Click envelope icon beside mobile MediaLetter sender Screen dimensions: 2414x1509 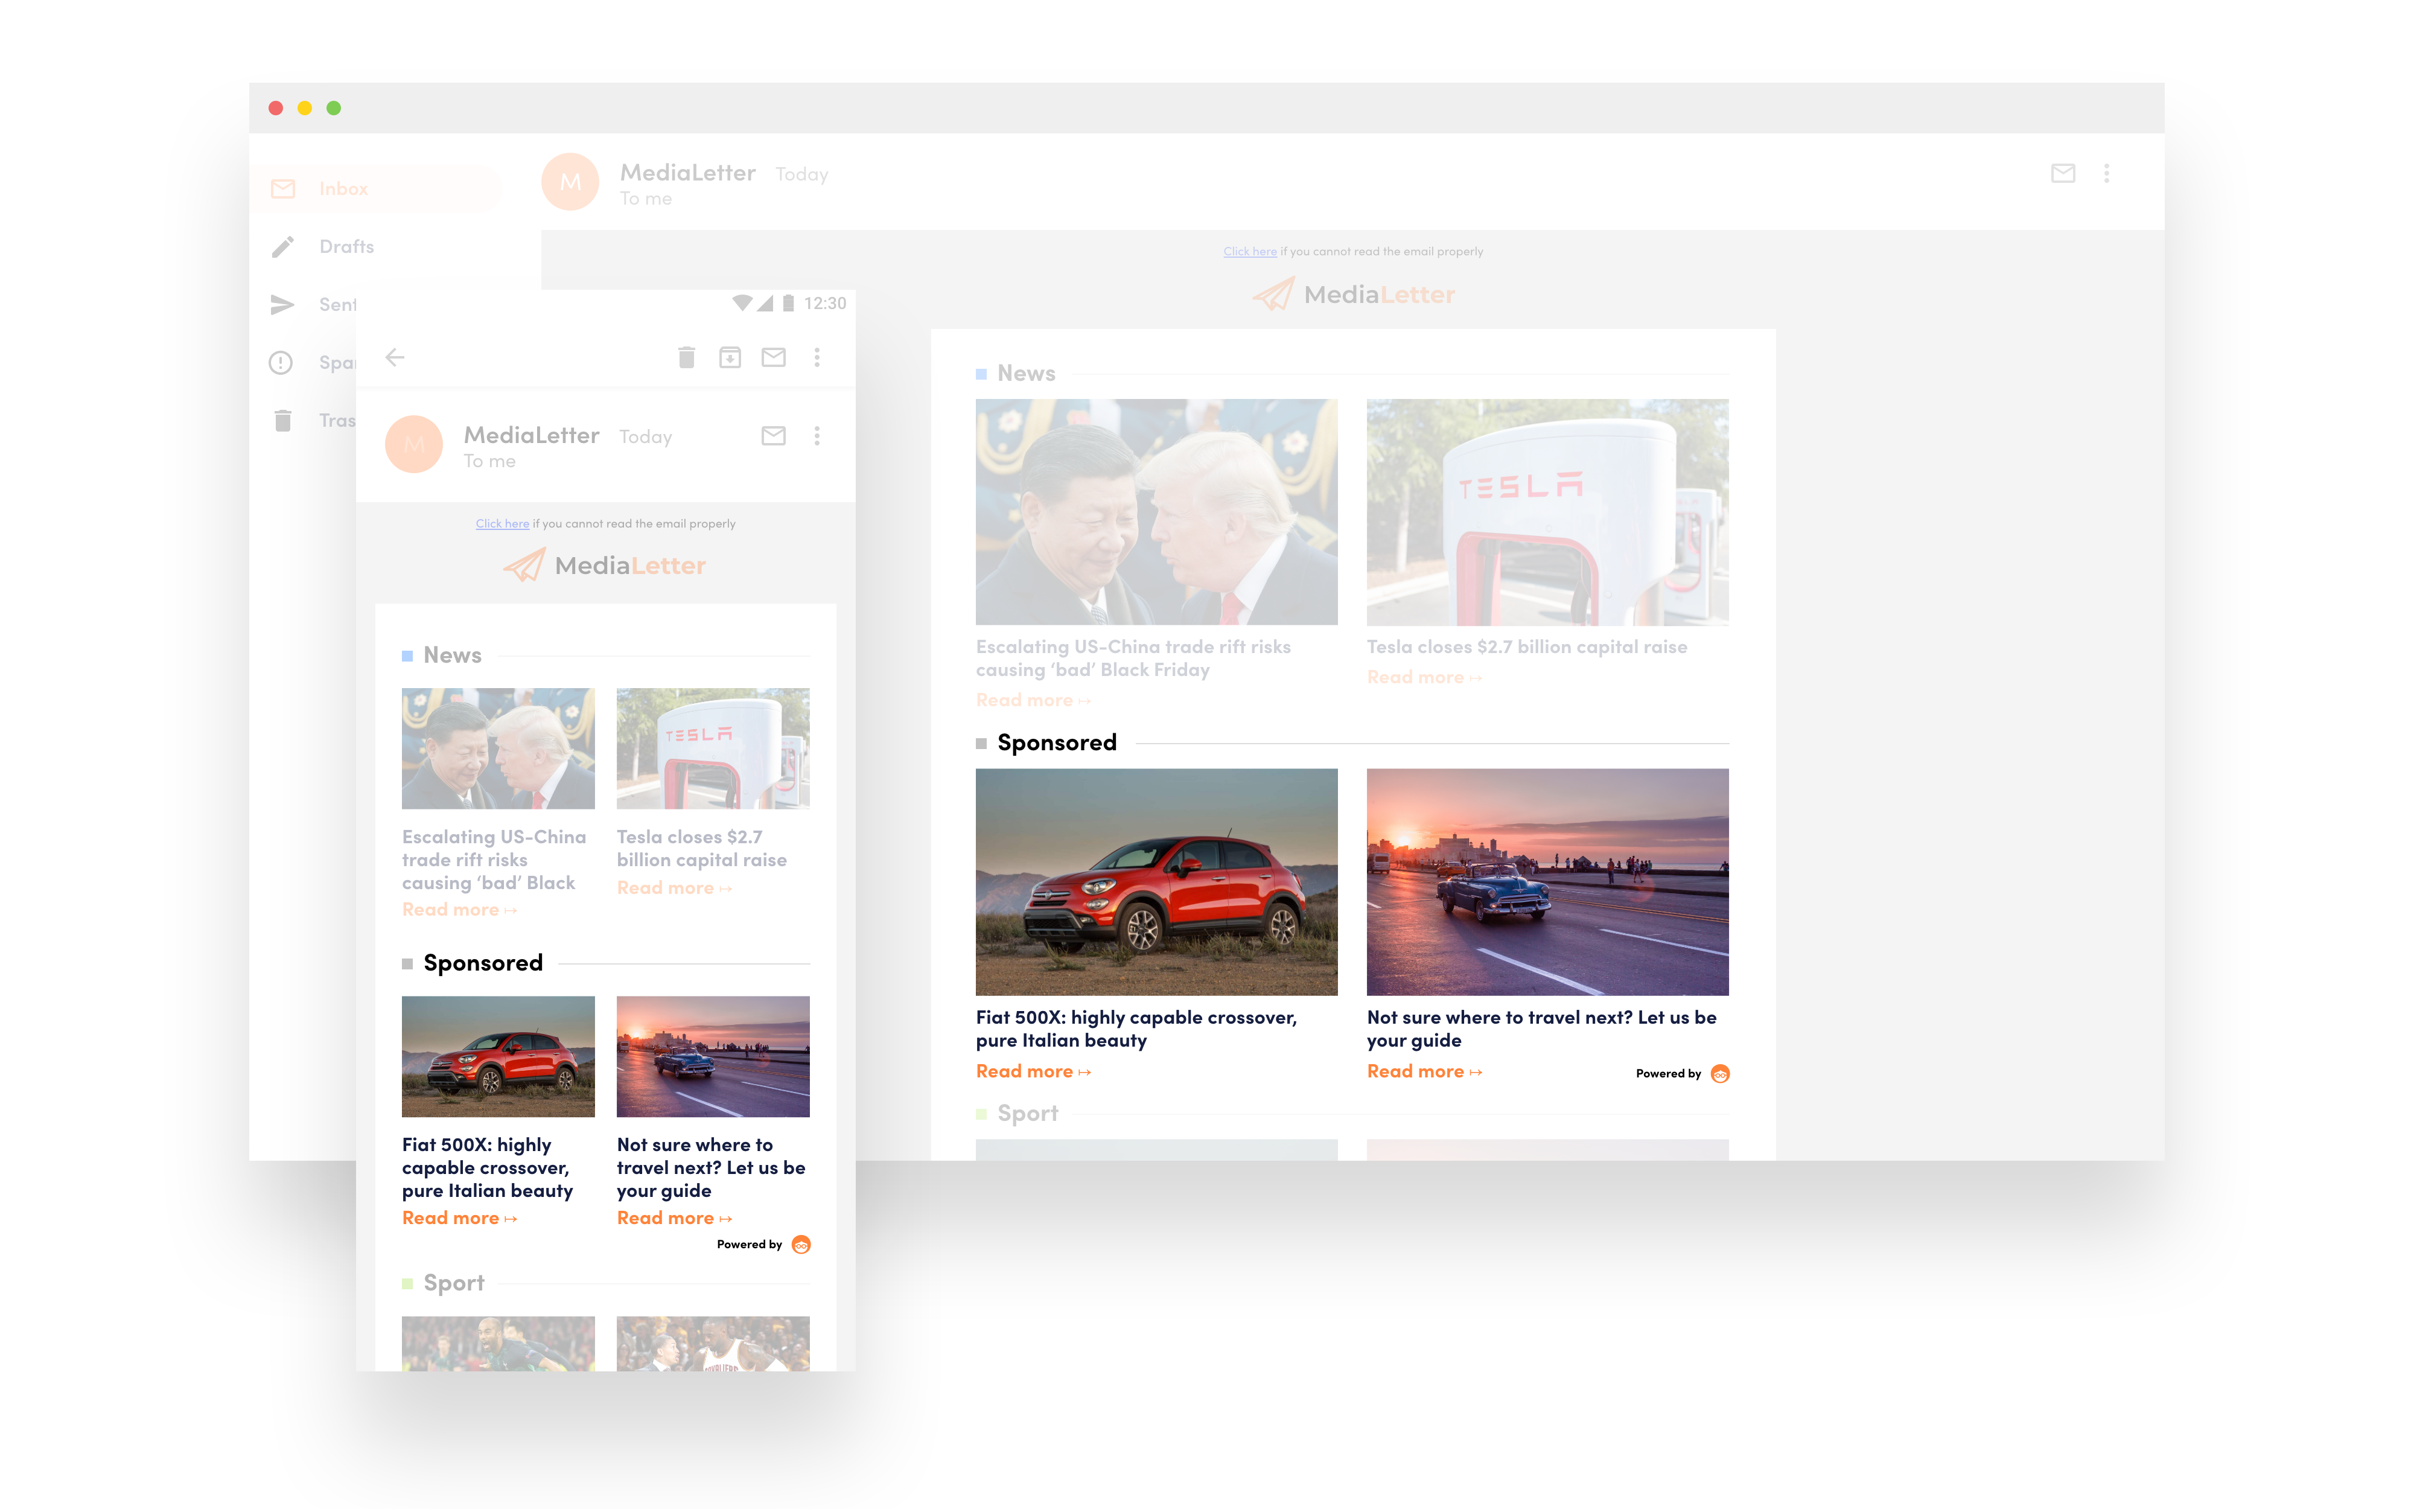coord(774,435)
